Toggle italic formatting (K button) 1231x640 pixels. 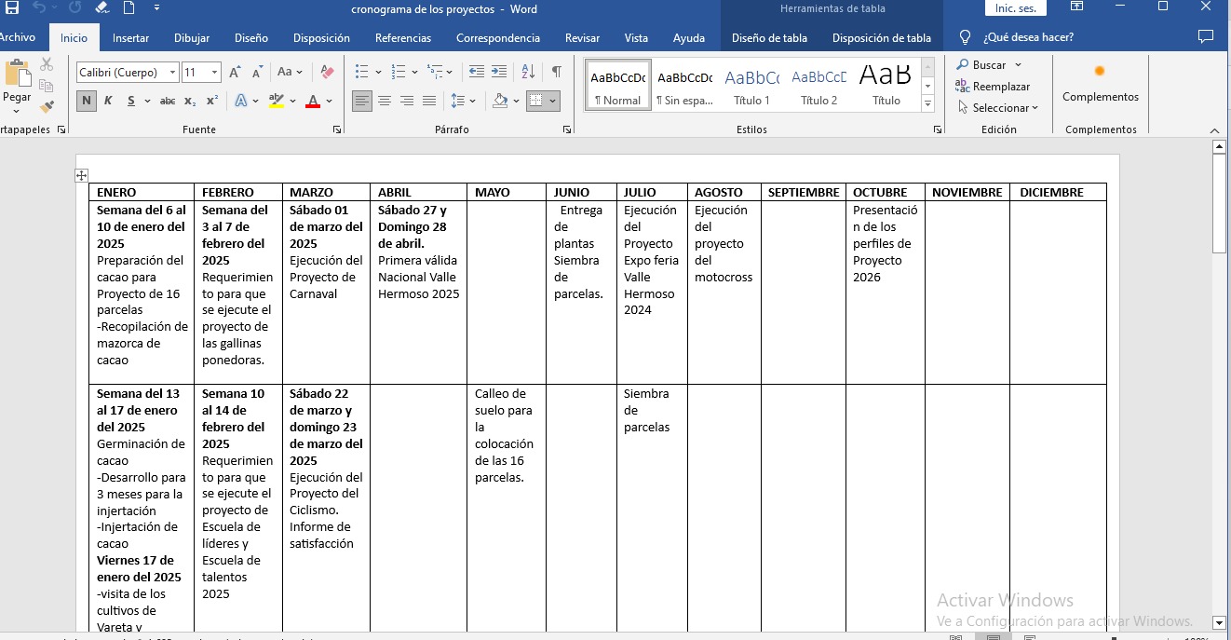[108, 101]
